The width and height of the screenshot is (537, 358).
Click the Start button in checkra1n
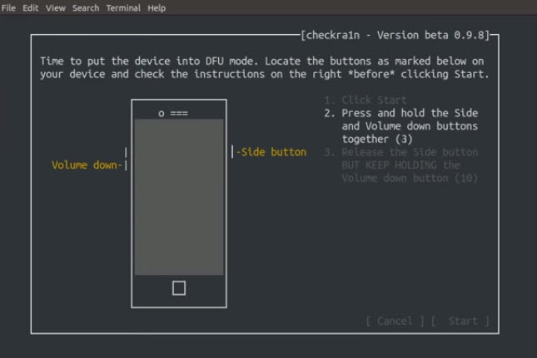[x=460, y=321]
